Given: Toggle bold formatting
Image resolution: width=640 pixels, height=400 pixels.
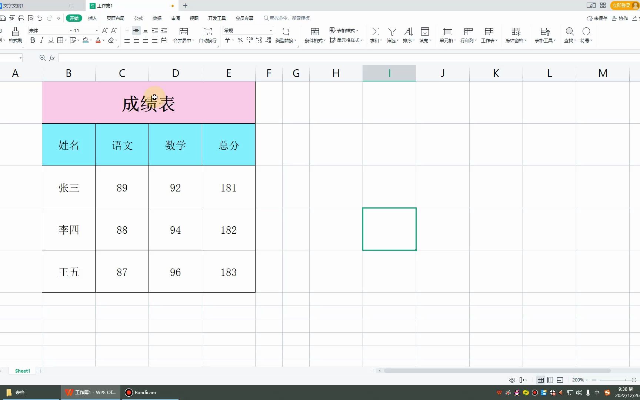Looking at the screenshot, I should [32, 40].
